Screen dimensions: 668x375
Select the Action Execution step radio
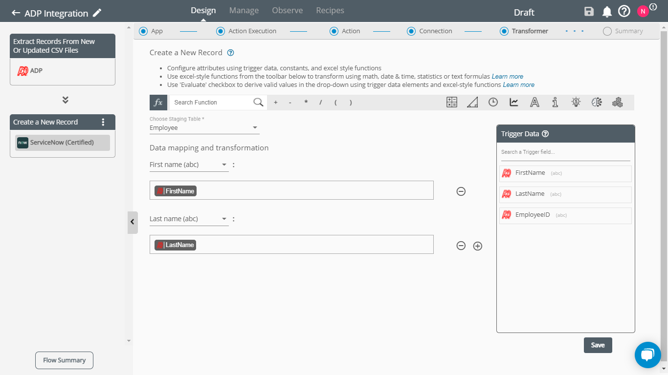point(221,31)
